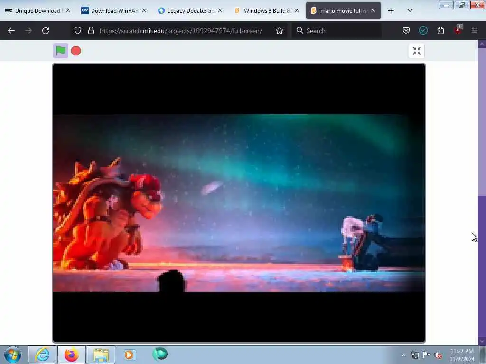Click the page vertical scrollbar thumb

[x=482, y=122]
